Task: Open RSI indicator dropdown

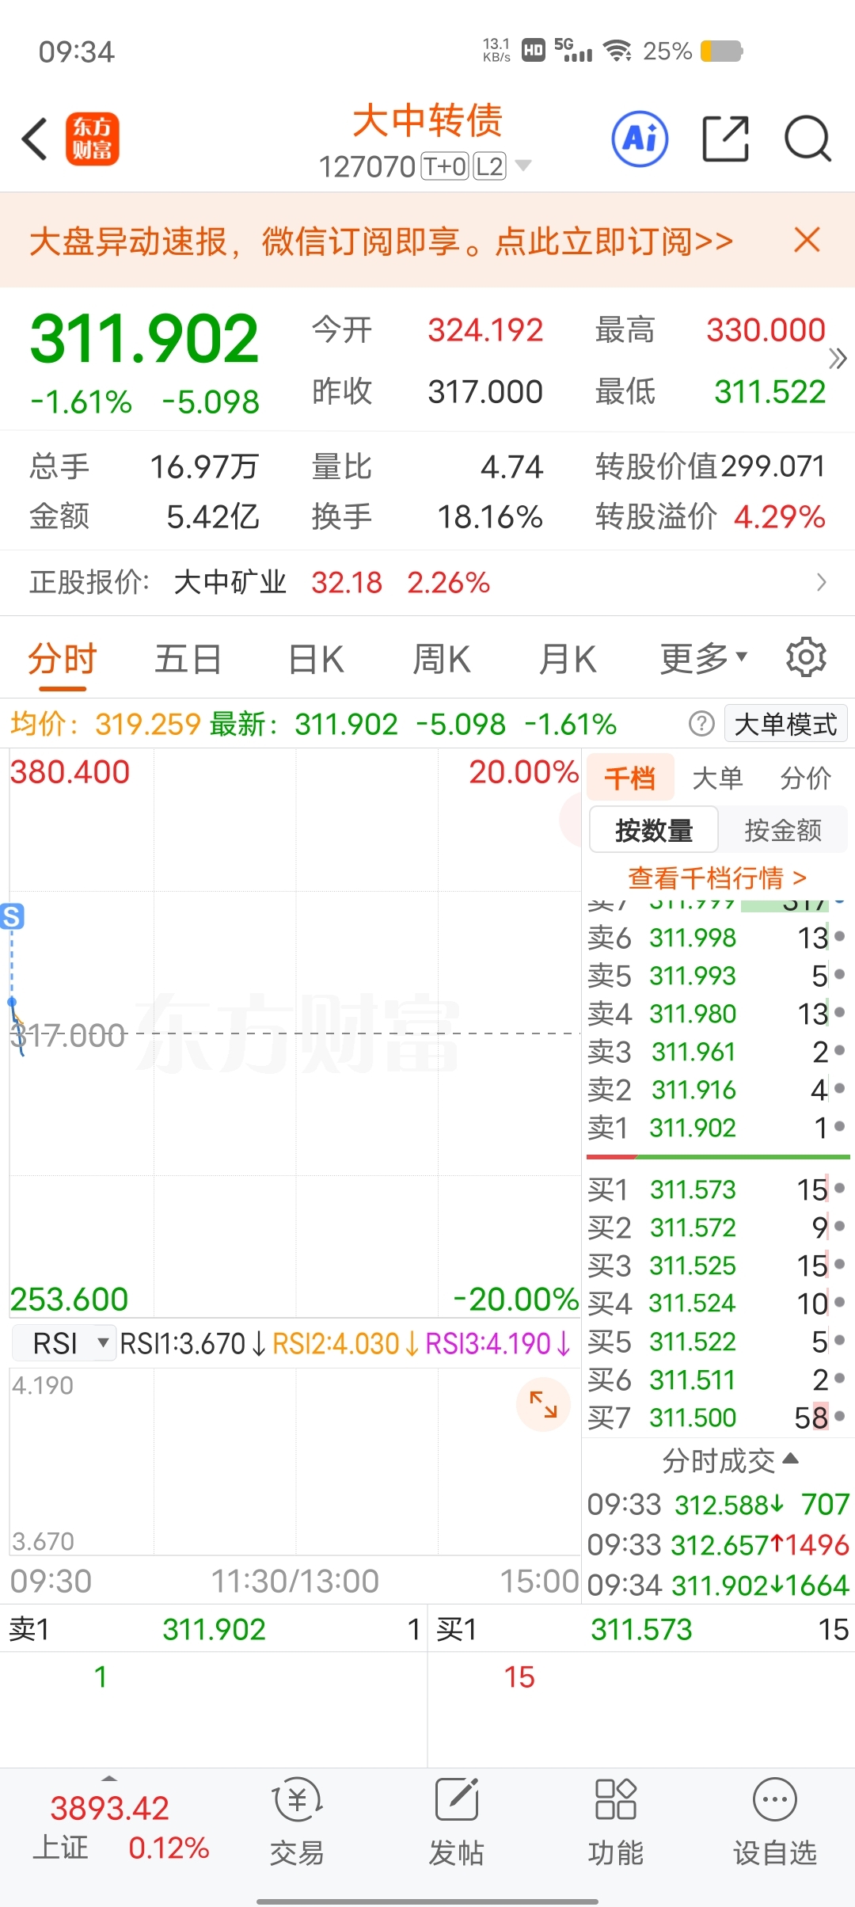Action: tap(65, 1344)
